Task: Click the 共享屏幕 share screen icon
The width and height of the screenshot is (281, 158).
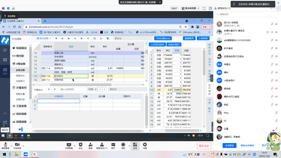Action: pyautogui.click(x=69, y=146)
